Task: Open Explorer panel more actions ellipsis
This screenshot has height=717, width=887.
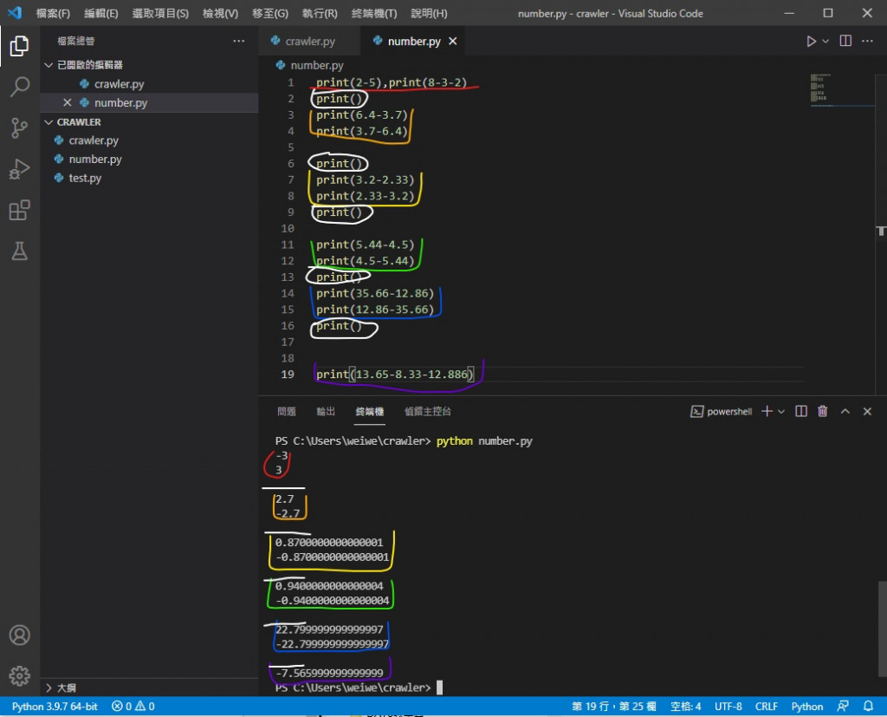Action: point(239,41)
